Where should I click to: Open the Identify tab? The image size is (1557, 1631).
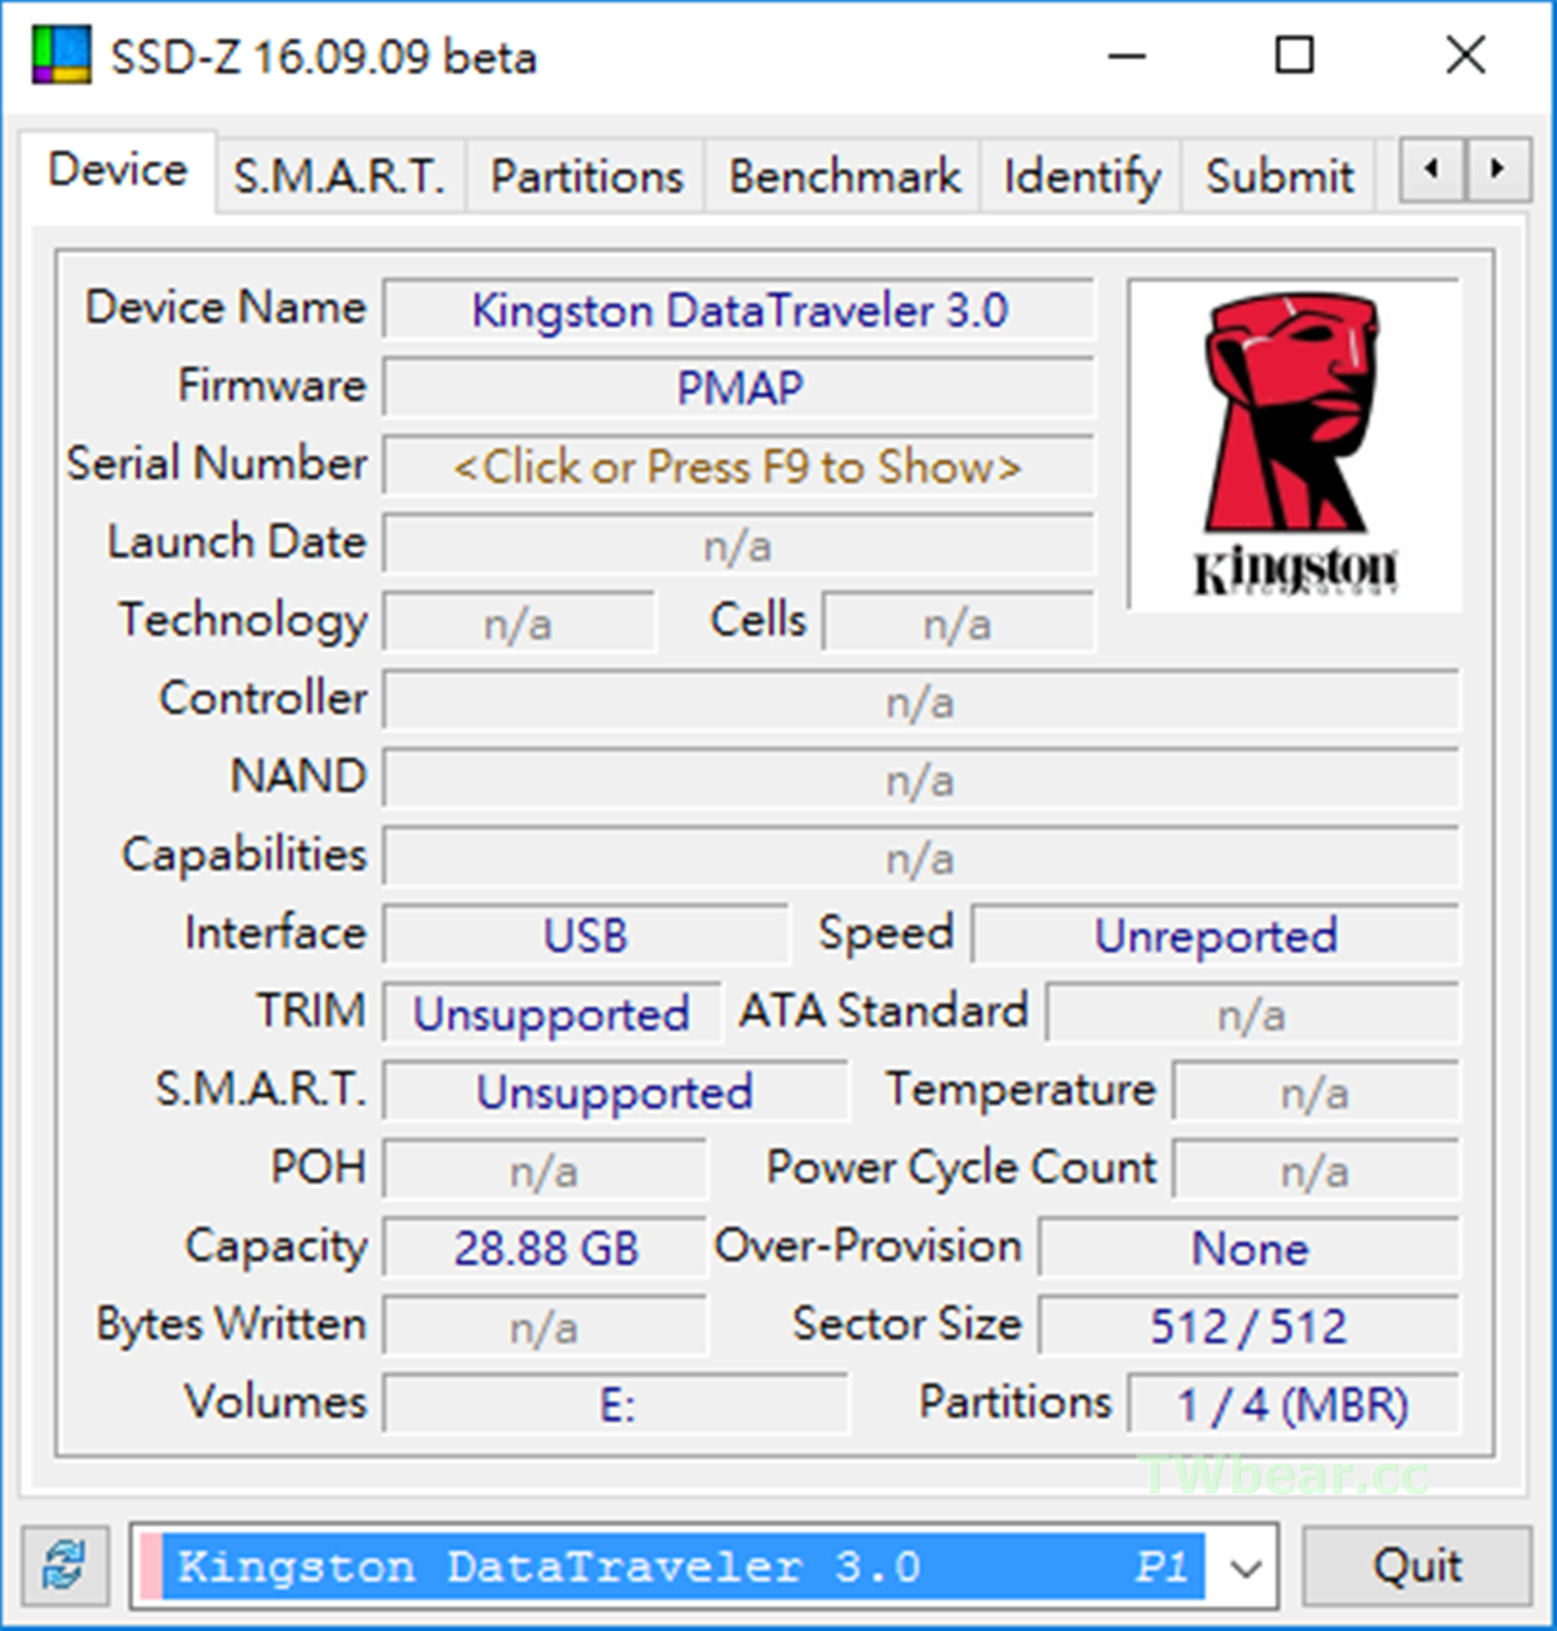pos(1082,176)
